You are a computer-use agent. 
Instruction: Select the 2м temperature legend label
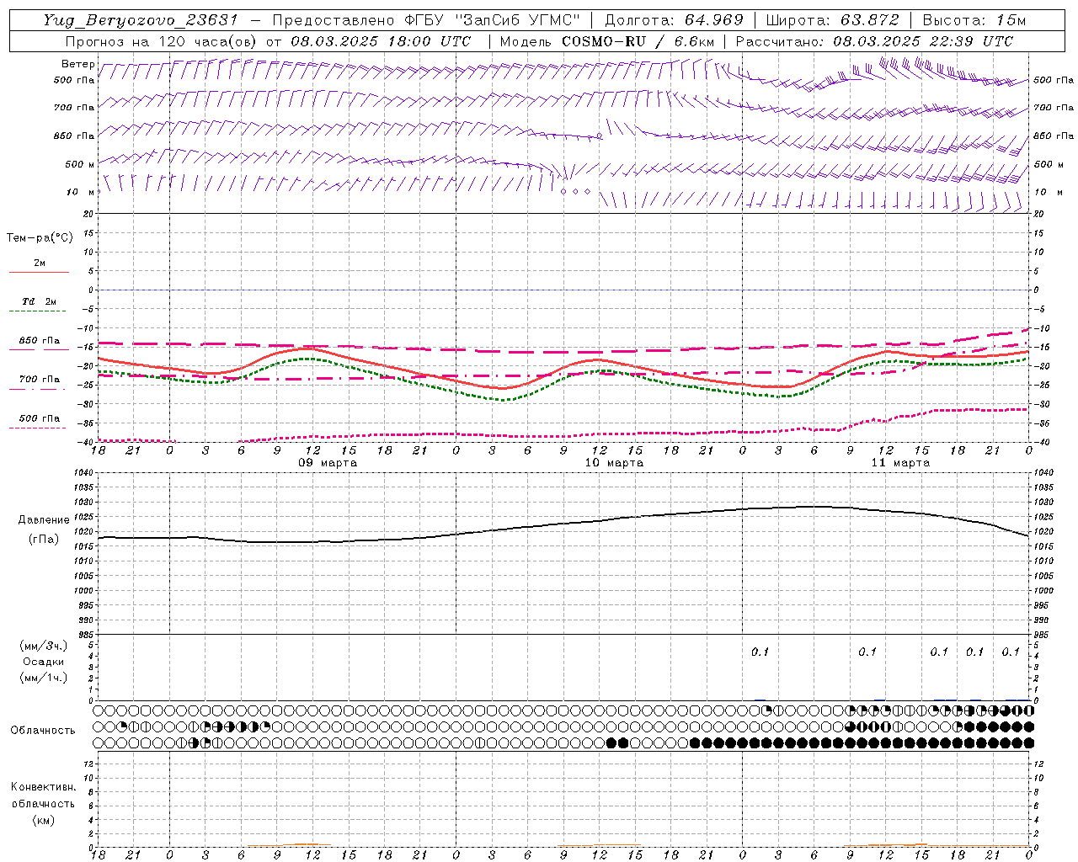coord(40,263)
